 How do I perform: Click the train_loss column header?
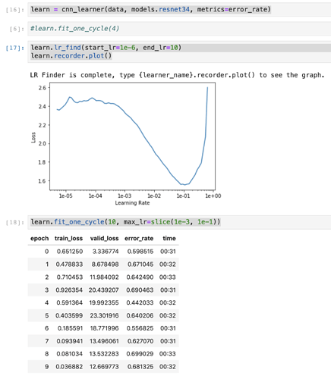coord(68,238)
